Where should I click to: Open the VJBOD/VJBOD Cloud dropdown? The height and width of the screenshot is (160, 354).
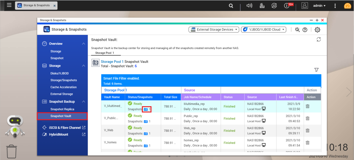(263, 30)
